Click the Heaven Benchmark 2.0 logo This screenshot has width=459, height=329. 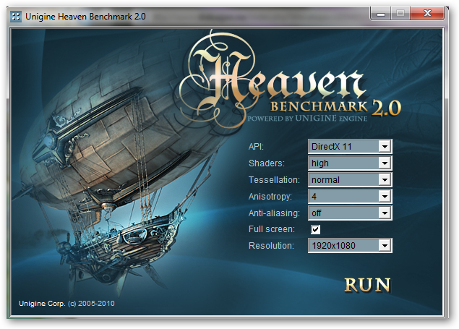coord(290,79)
